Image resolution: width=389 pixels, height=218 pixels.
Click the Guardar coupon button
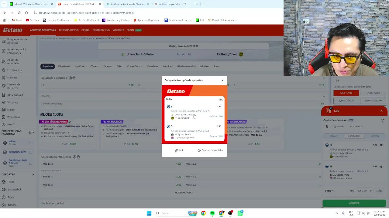click(x=339, y=127)
